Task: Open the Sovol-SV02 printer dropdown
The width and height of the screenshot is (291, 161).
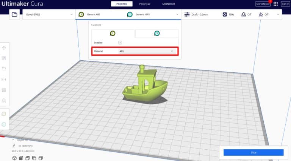Action: tap(49, 14)
